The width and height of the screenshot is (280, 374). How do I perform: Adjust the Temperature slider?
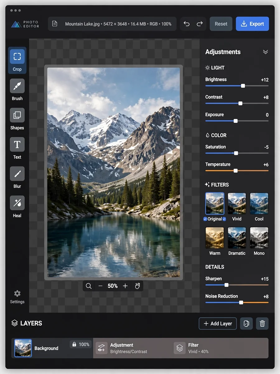pyautogui.click(x=237, y=170)
